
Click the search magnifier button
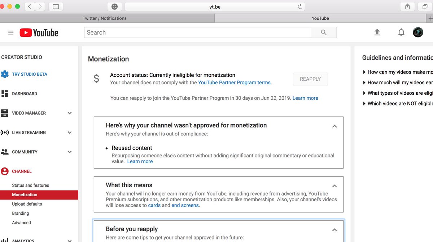[324, 32]
